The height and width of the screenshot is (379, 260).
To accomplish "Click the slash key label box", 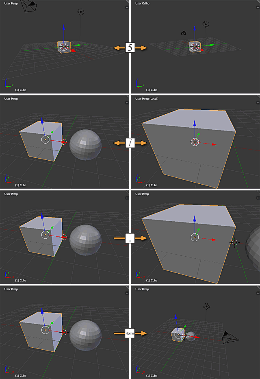I will [x=130, y=143].
